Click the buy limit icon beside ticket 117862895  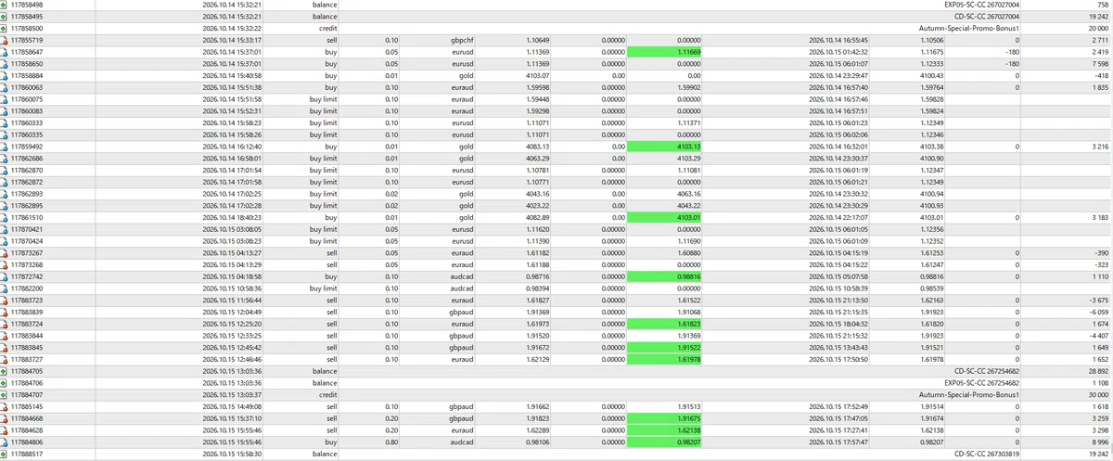5,206
